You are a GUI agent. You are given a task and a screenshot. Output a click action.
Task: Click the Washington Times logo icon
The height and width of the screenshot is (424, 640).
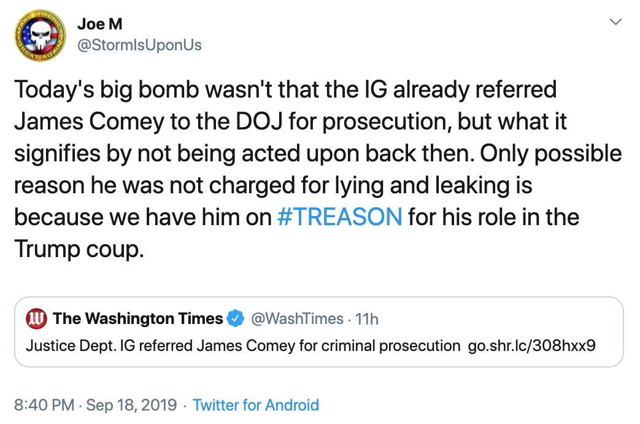[x=37, y=318]
